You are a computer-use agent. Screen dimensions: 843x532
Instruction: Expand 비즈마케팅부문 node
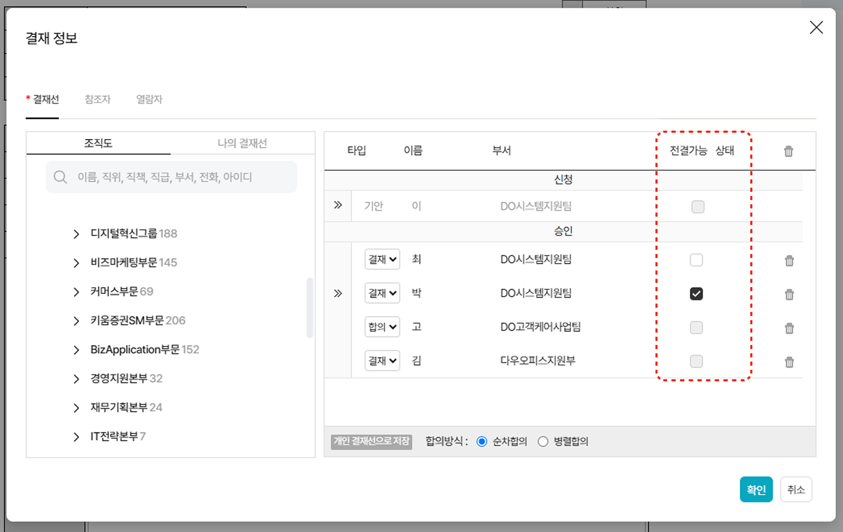tap(76, 263)
